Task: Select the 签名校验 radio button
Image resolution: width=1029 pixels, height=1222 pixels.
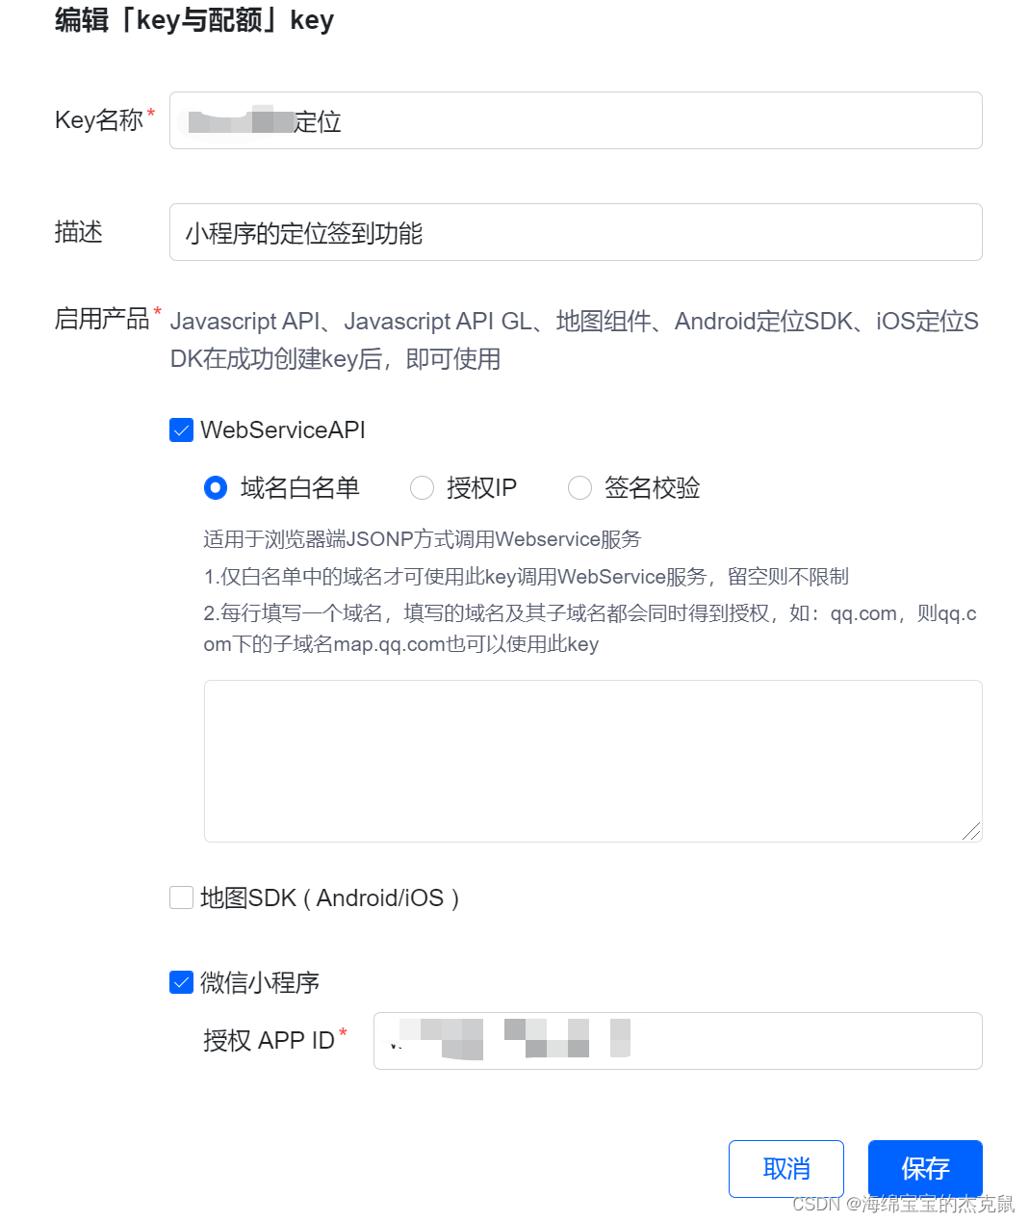Action: tap(579, 488)
